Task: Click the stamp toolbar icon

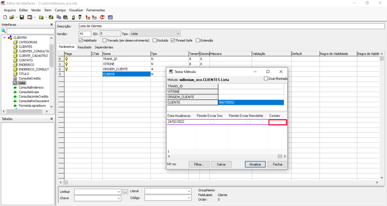Action: coord(73,17)
